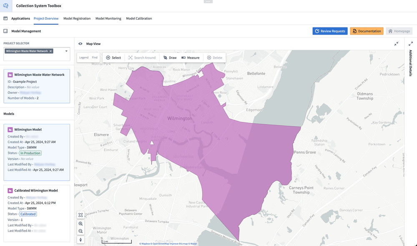Switch to the Model Registration tab

77,19
